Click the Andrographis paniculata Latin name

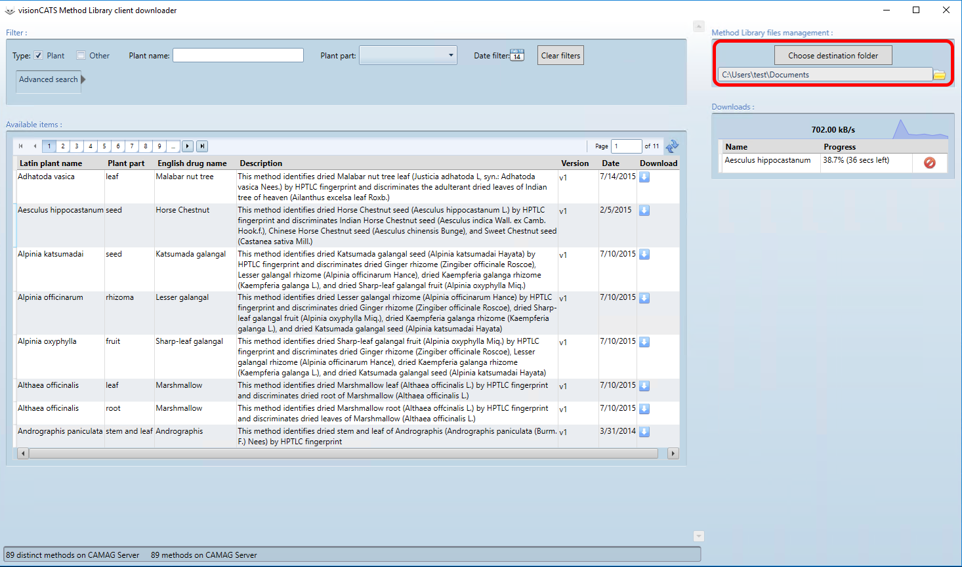point(60,431)
